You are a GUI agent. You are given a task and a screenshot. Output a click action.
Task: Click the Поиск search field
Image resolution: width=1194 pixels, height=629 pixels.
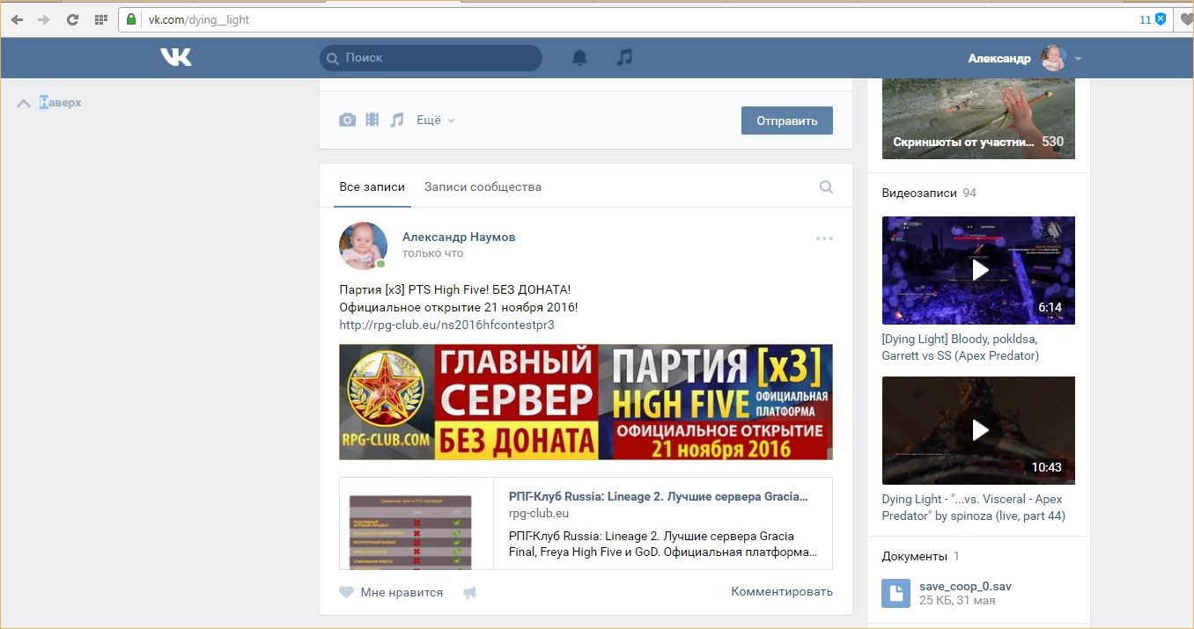431,58
